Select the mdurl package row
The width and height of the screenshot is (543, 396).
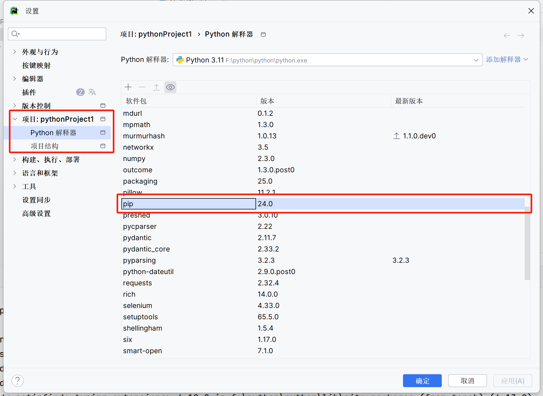pyautogui.click(x=323, y=113)
